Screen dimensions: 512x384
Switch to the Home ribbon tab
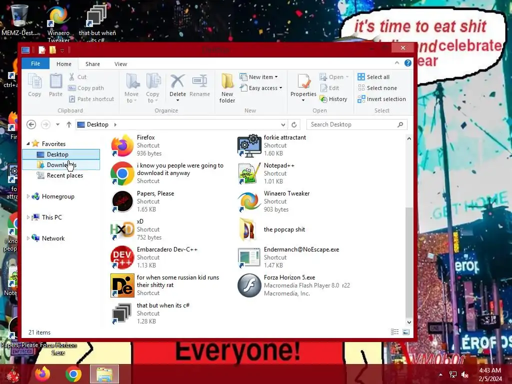tap(64, 64)
